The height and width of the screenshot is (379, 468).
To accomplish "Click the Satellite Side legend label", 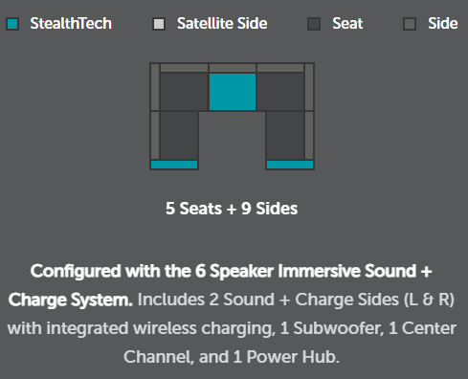I will (x=222, y=24).
